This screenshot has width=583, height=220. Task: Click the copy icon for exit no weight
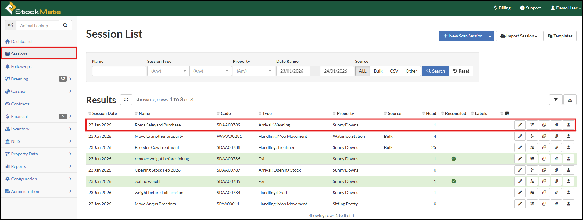click(x=544, y=181)
